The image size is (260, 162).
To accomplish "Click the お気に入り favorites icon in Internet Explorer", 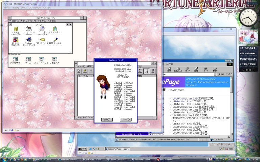I will pos(178,70).
